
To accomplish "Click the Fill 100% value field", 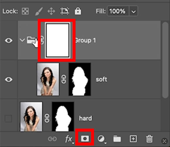I will pos(118,11).
